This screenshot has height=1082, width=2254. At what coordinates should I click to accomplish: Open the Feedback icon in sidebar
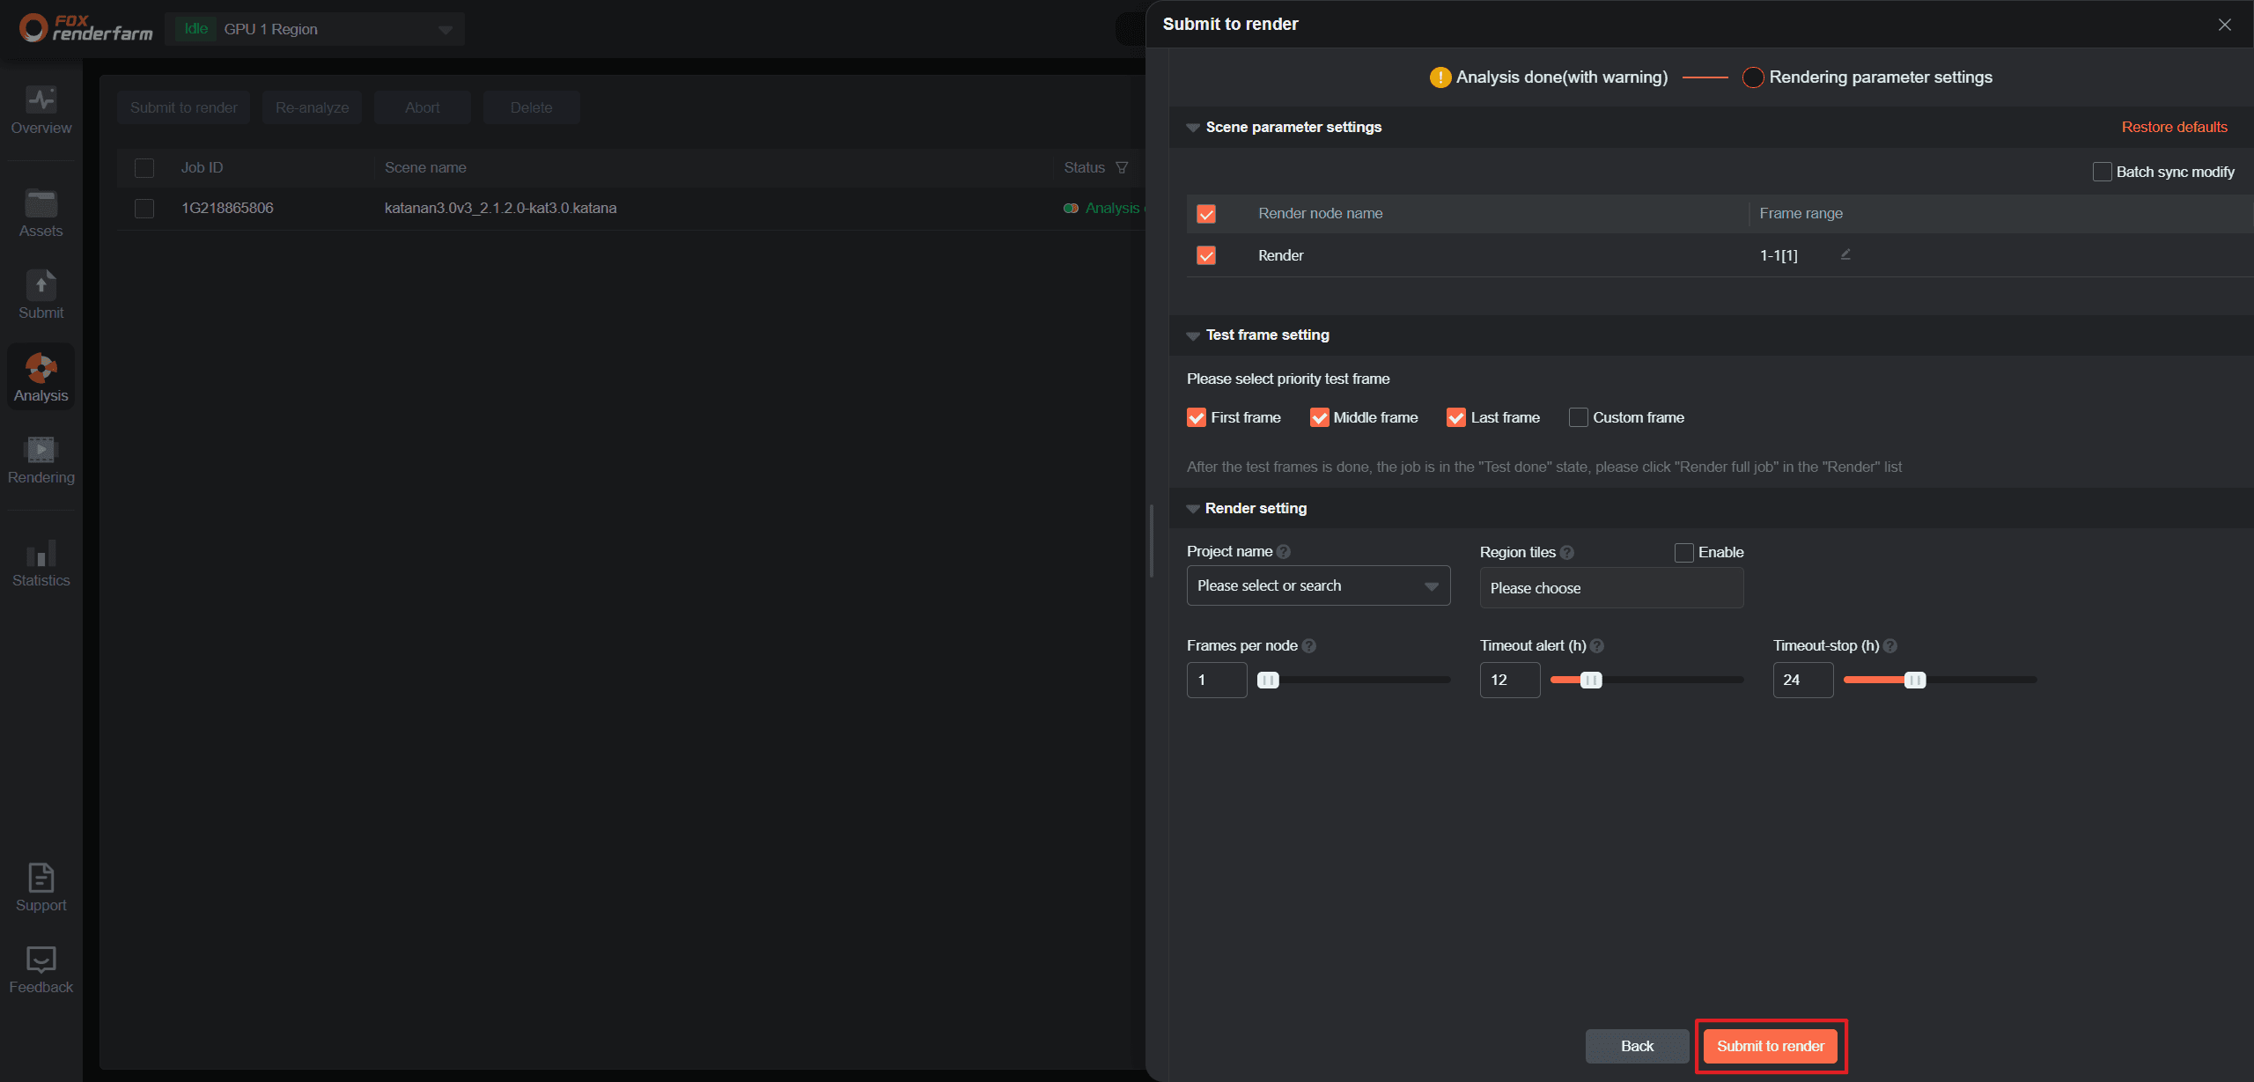pos(41,960)
